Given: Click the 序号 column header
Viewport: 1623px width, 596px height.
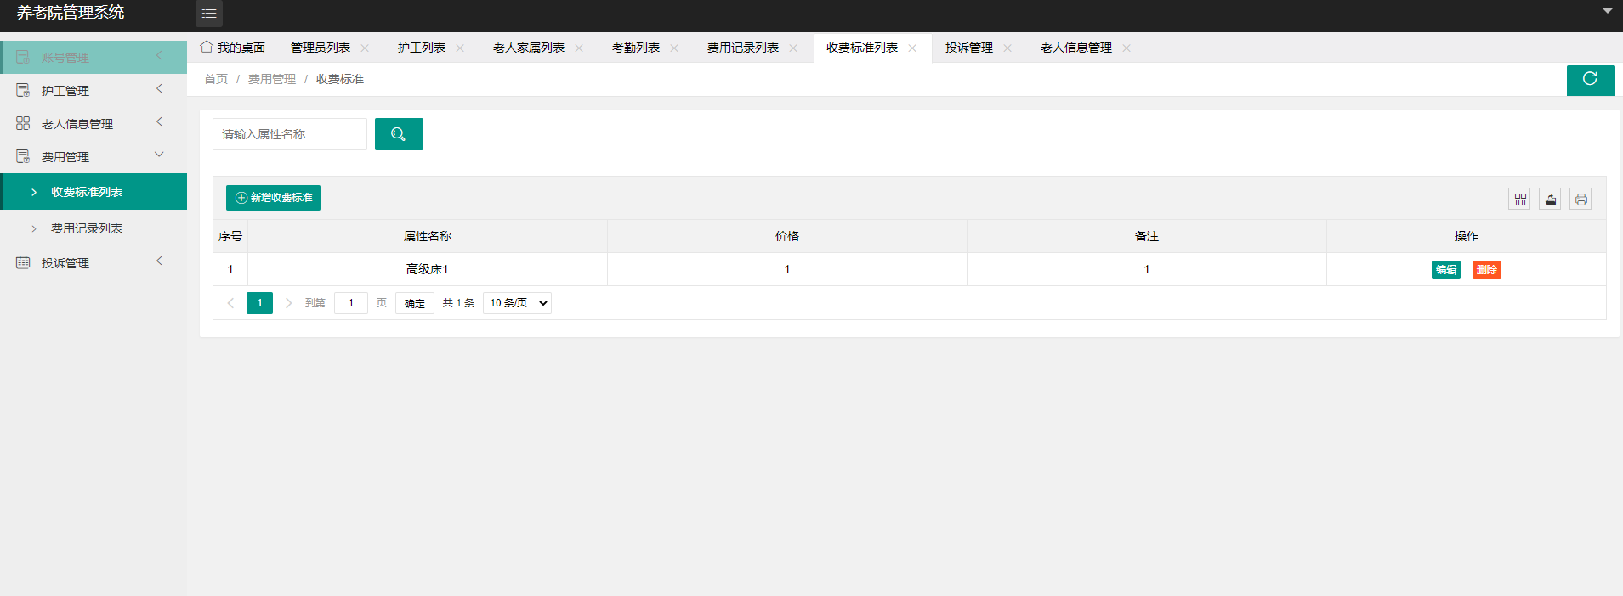Looking at the screenshot, I should click(x=230, y=236).
